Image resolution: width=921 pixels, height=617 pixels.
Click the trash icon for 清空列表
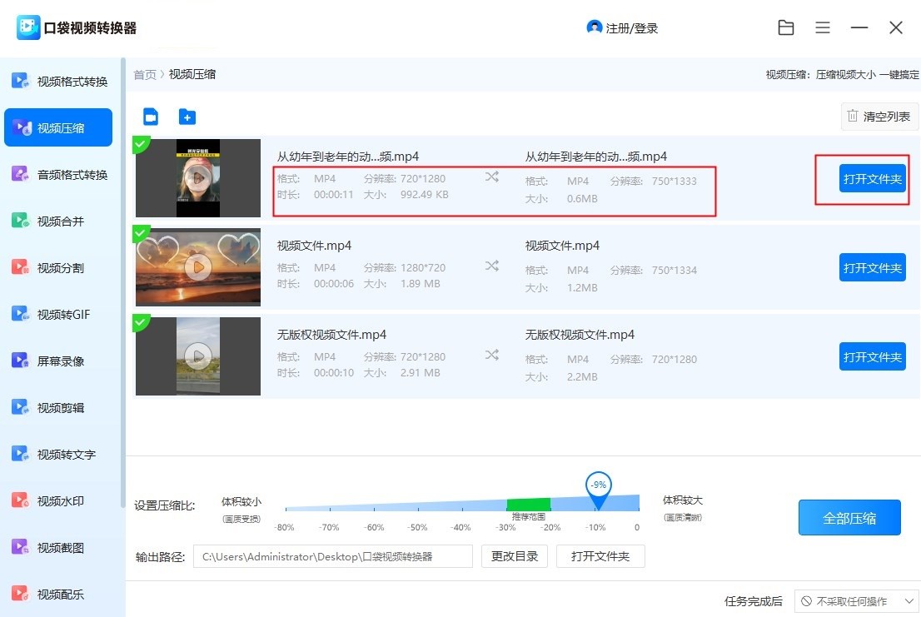click(852, 117)
